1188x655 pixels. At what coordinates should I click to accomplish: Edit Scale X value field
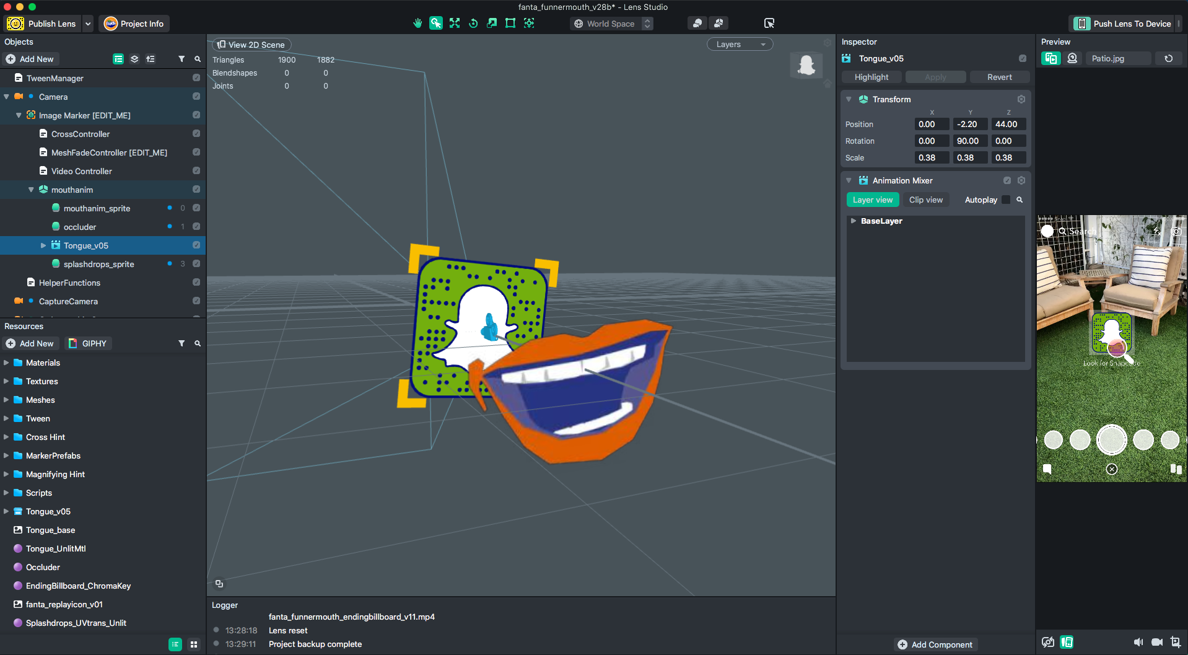point(932,157)
